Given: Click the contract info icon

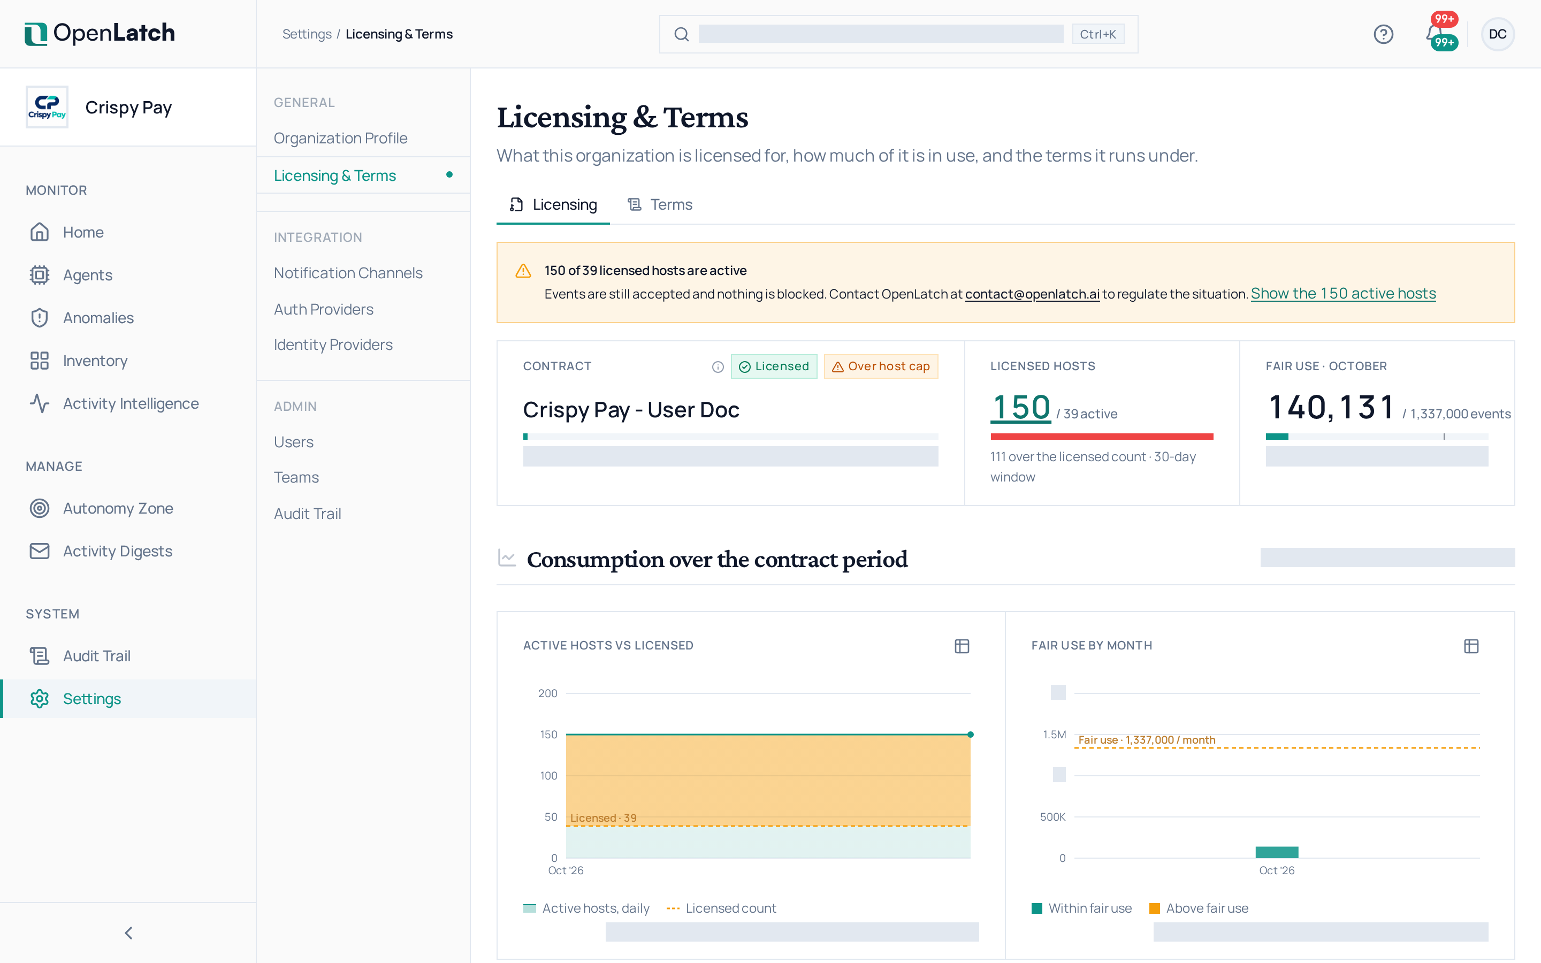Looking at the screenshot, I should pos(718,366).
